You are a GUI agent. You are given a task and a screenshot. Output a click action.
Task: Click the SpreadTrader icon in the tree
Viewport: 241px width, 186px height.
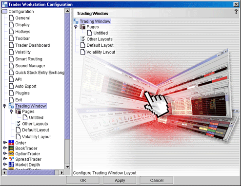pyautogui.click(x=11, y=159)
